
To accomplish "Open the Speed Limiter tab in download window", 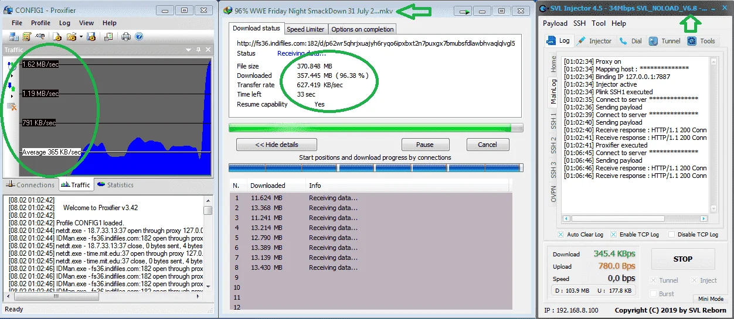I will [x=305, y=29].
